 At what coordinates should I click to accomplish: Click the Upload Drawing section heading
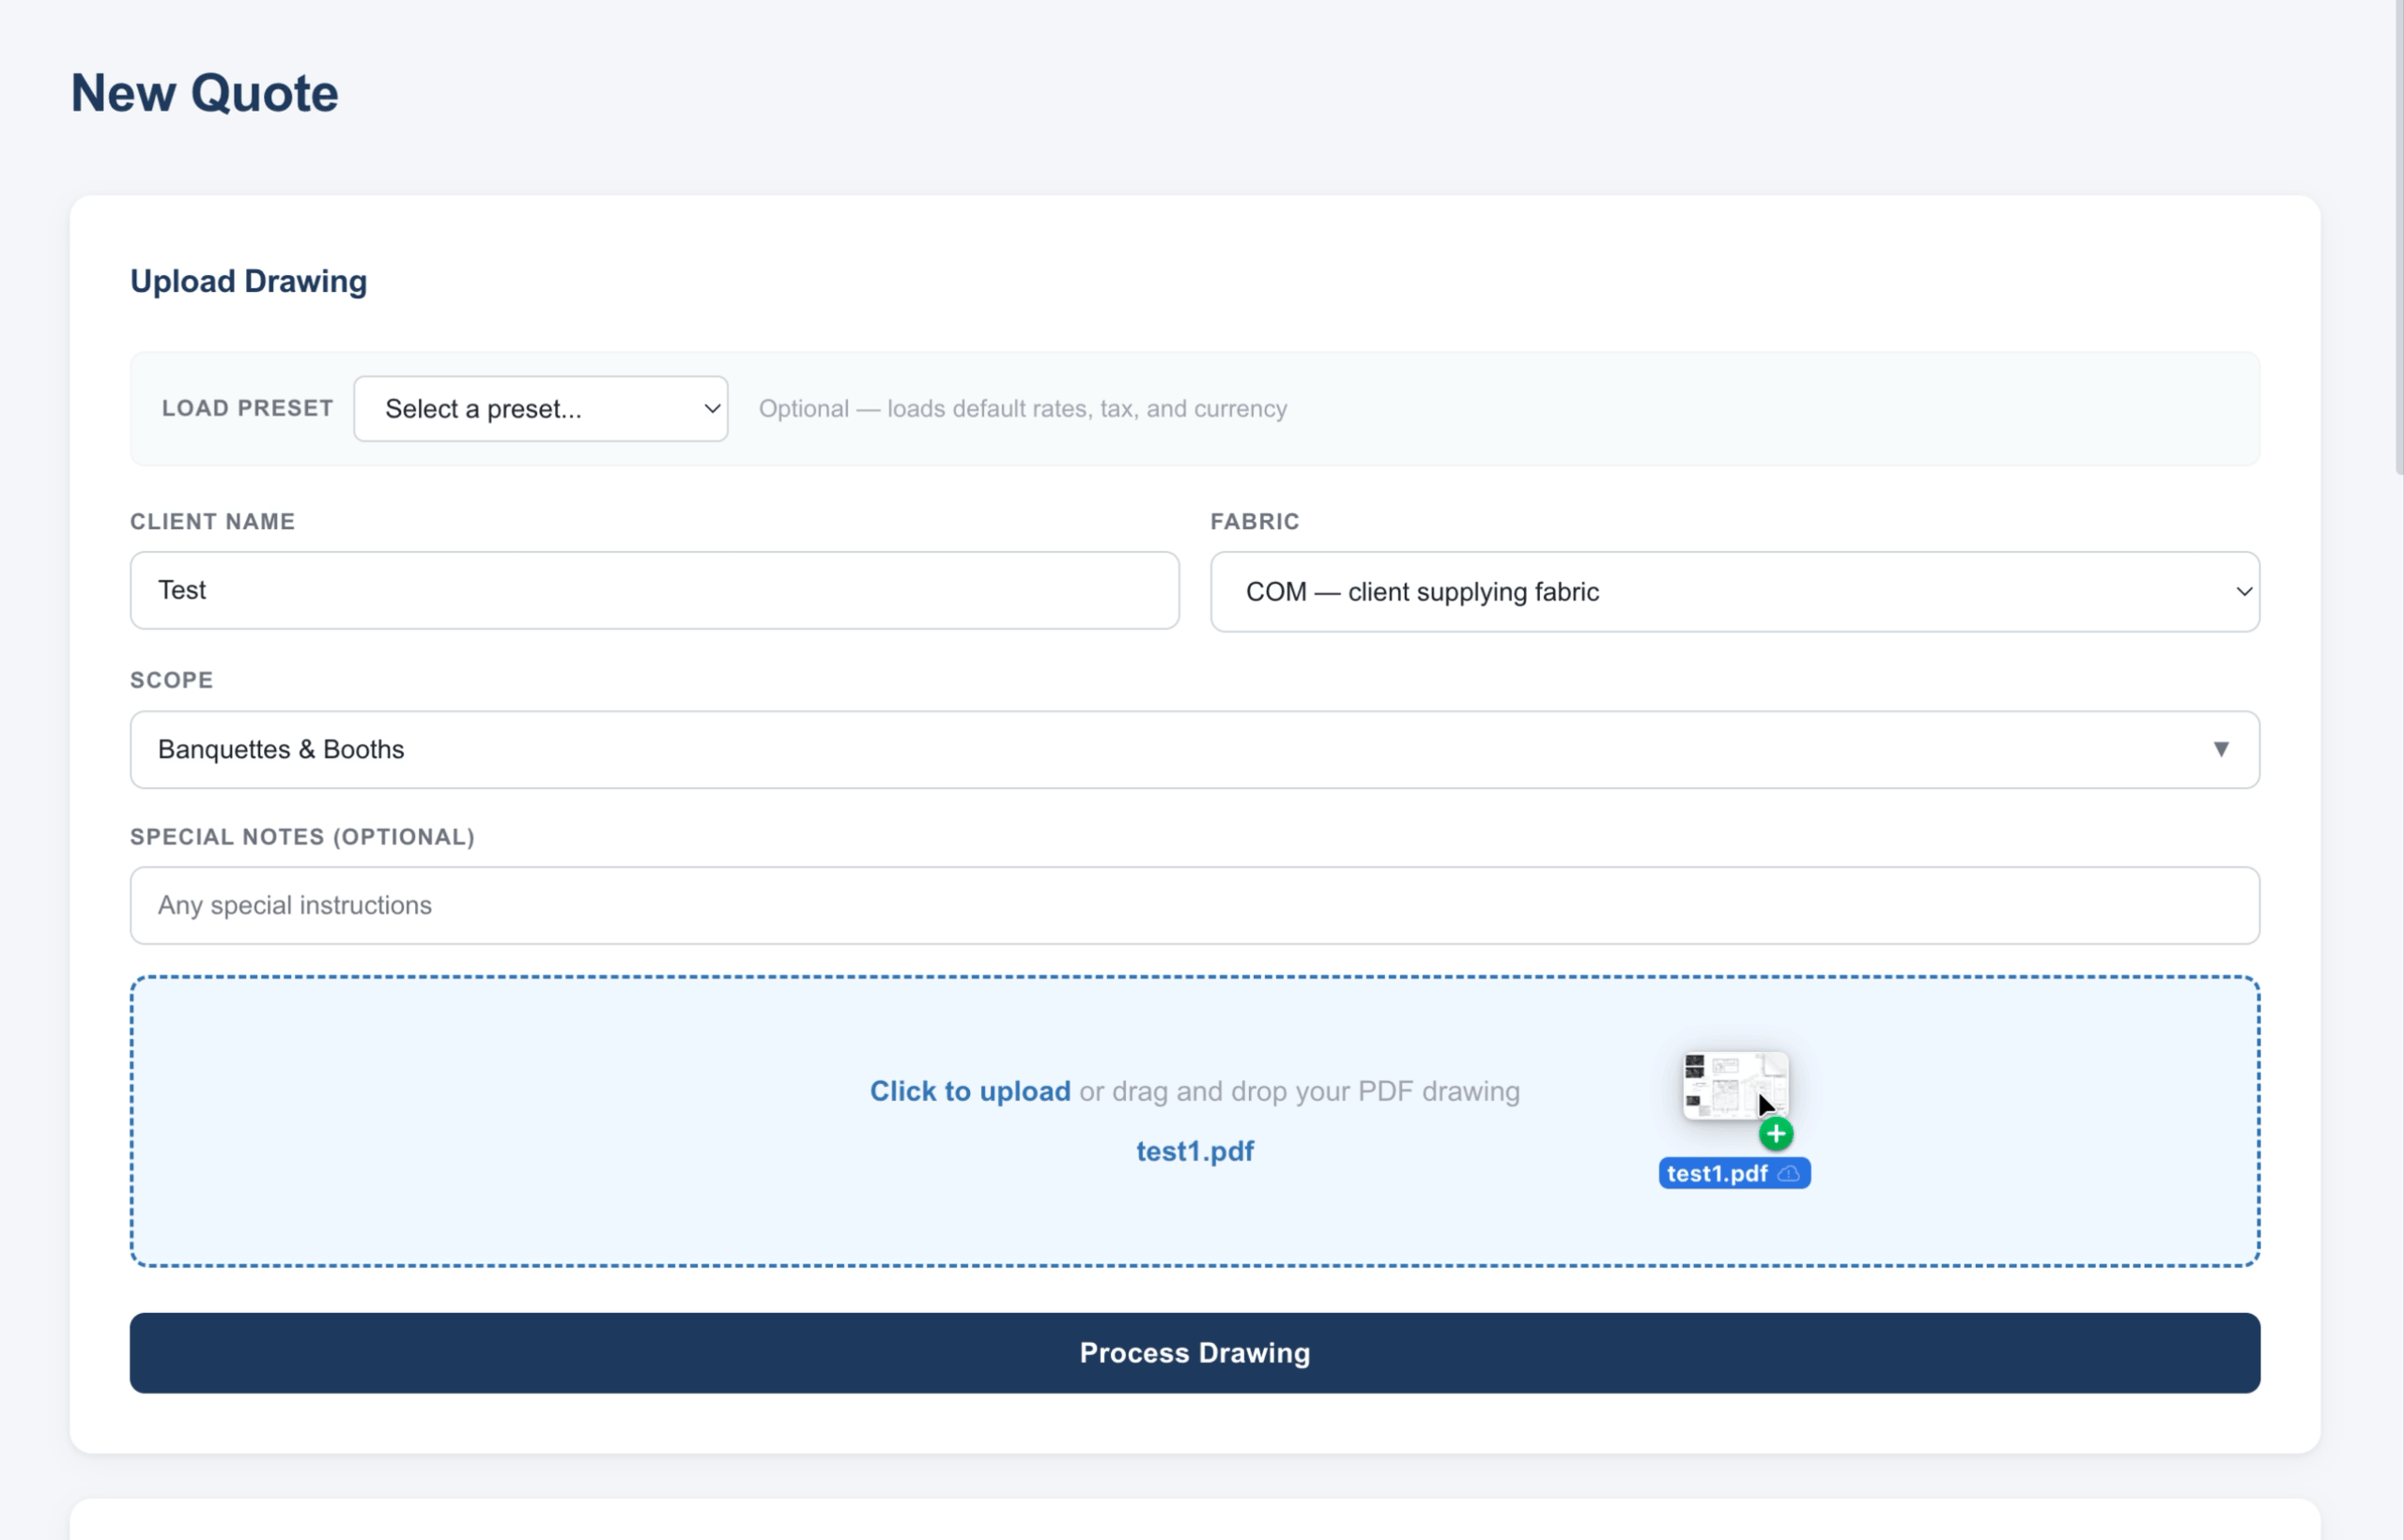coord(248,281)
